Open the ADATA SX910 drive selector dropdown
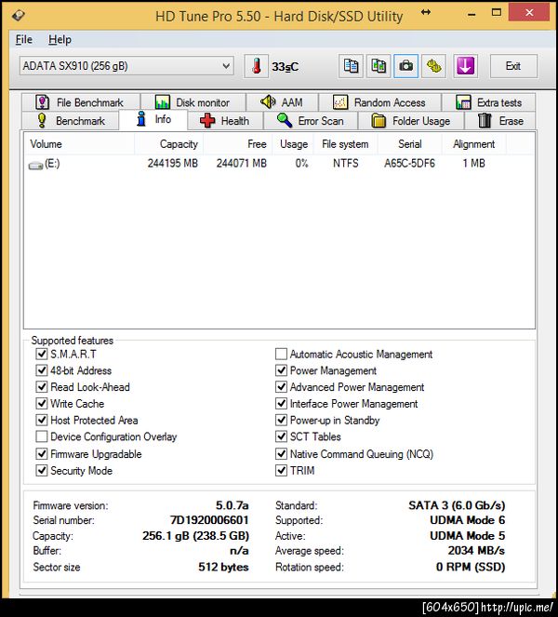 coord(126,66)
